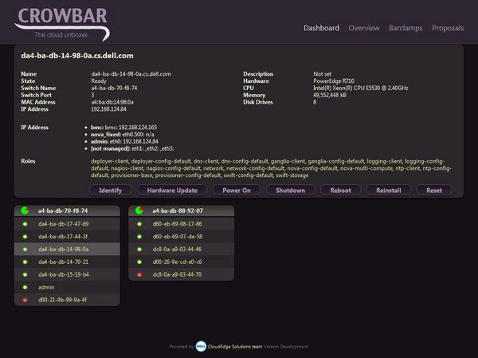Click CPU value Intel Xeon E5530
Screen dimensions: 478x358
(x=361, y=88)
